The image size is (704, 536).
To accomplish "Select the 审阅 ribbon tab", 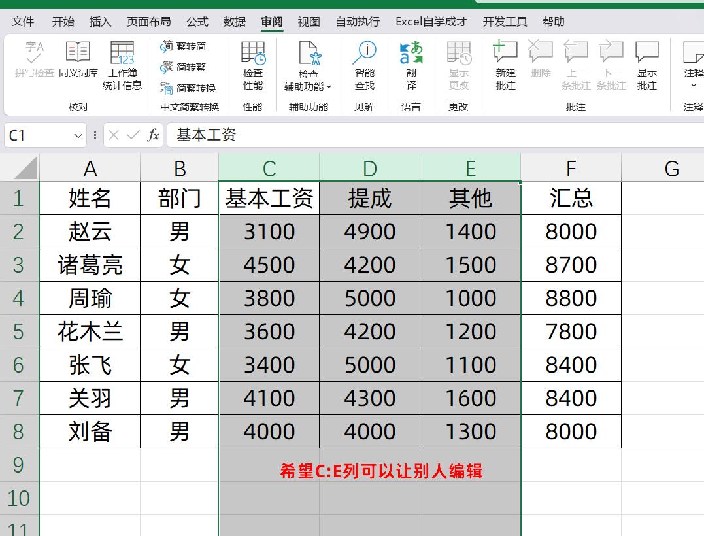I will tap(272, 22).
